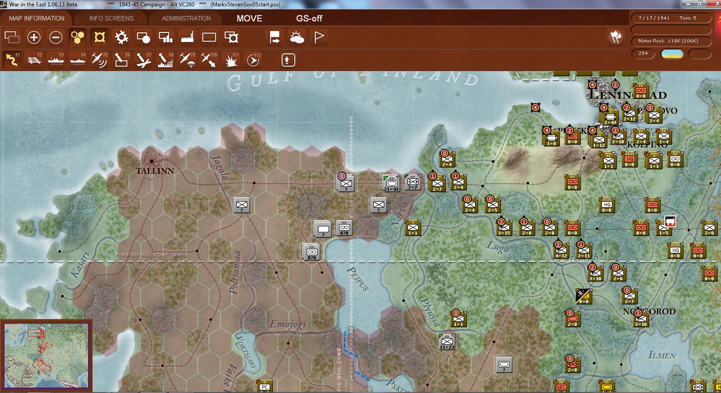The height and width of the screenshot is (393, 721).
Task: Toggle the cog-shaped map overlay button
Action: point(121,37)
